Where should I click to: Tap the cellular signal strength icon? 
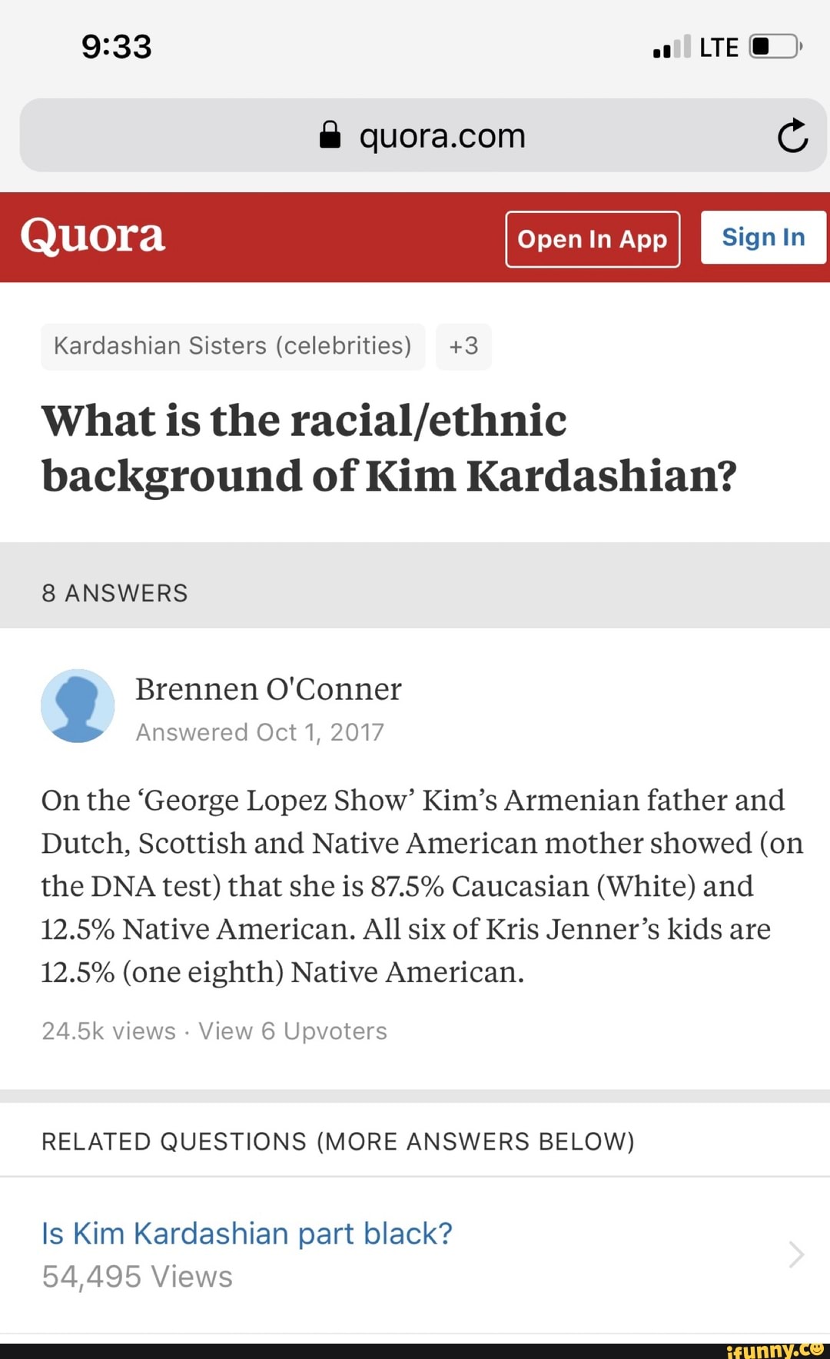pyautogui.click(x=672, y=47)
